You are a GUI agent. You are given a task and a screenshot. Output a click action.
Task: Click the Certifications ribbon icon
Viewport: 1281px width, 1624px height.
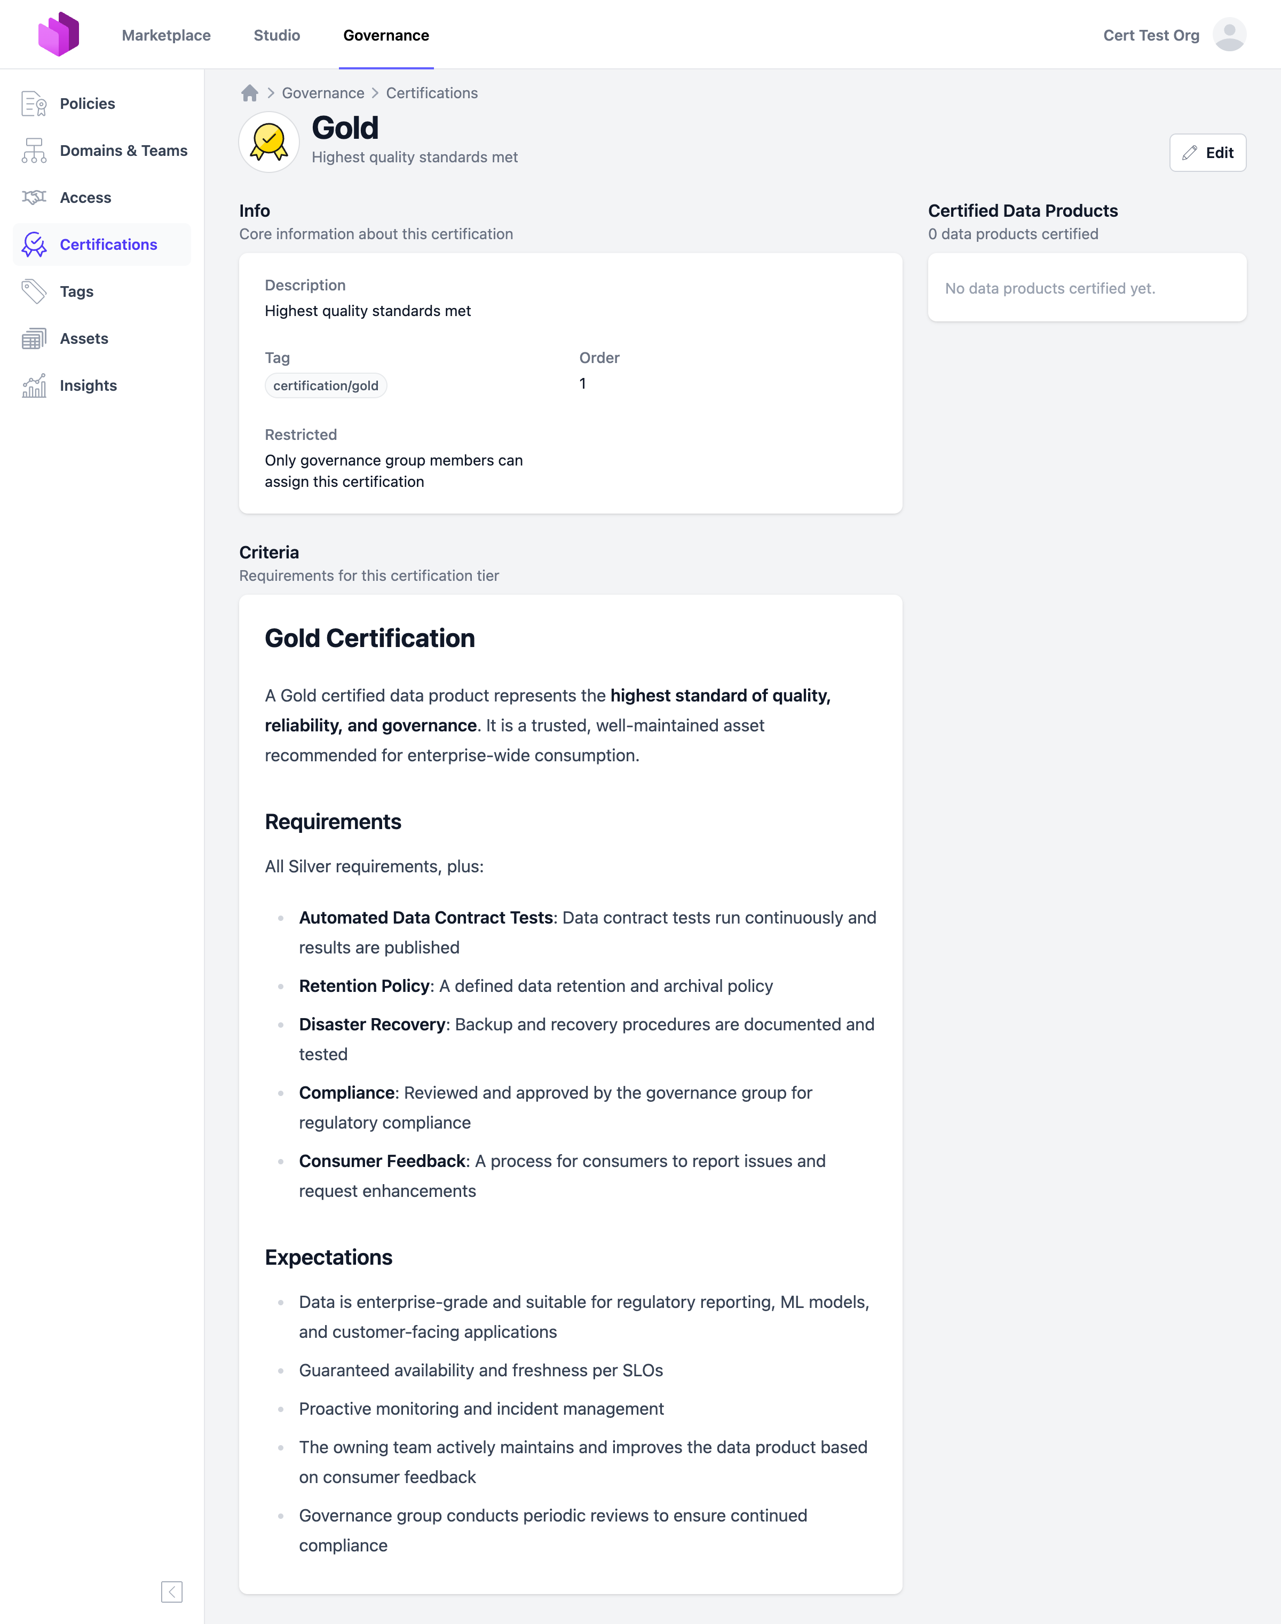coord(33,245)
